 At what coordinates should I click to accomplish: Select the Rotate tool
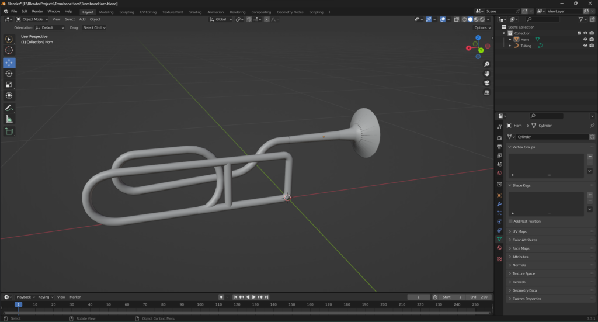pos(9,73)
